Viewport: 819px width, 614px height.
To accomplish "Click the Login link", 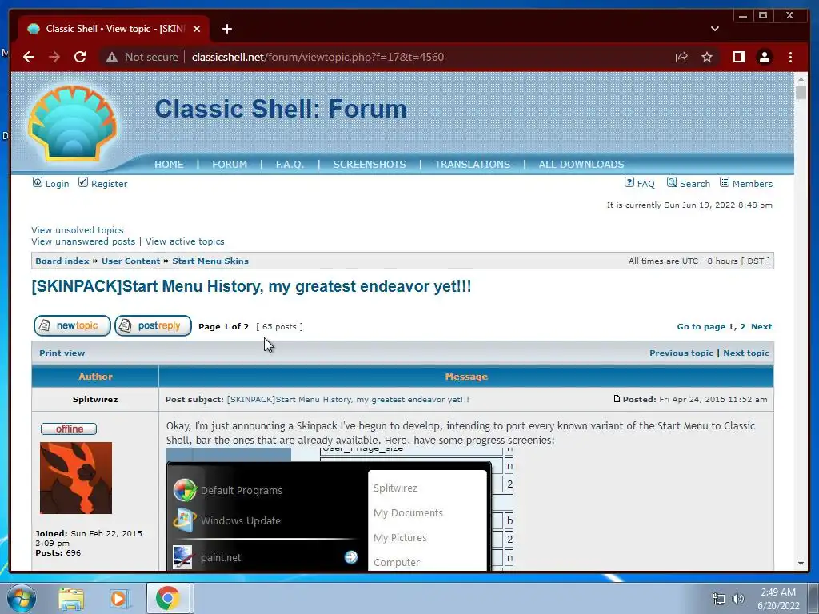I will tap(57, 184).
